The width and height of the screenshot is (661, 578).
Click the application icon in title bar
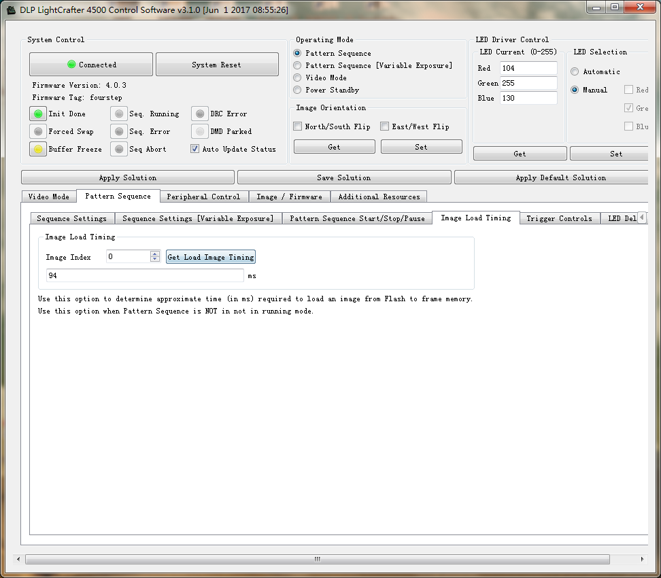[x=11, y=10]
